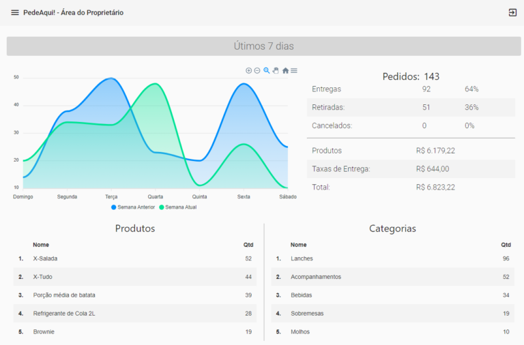The height and width of the screenshot is (345, 524).
Task: Open the hamburger navigation menu
Action: [15, 13]
